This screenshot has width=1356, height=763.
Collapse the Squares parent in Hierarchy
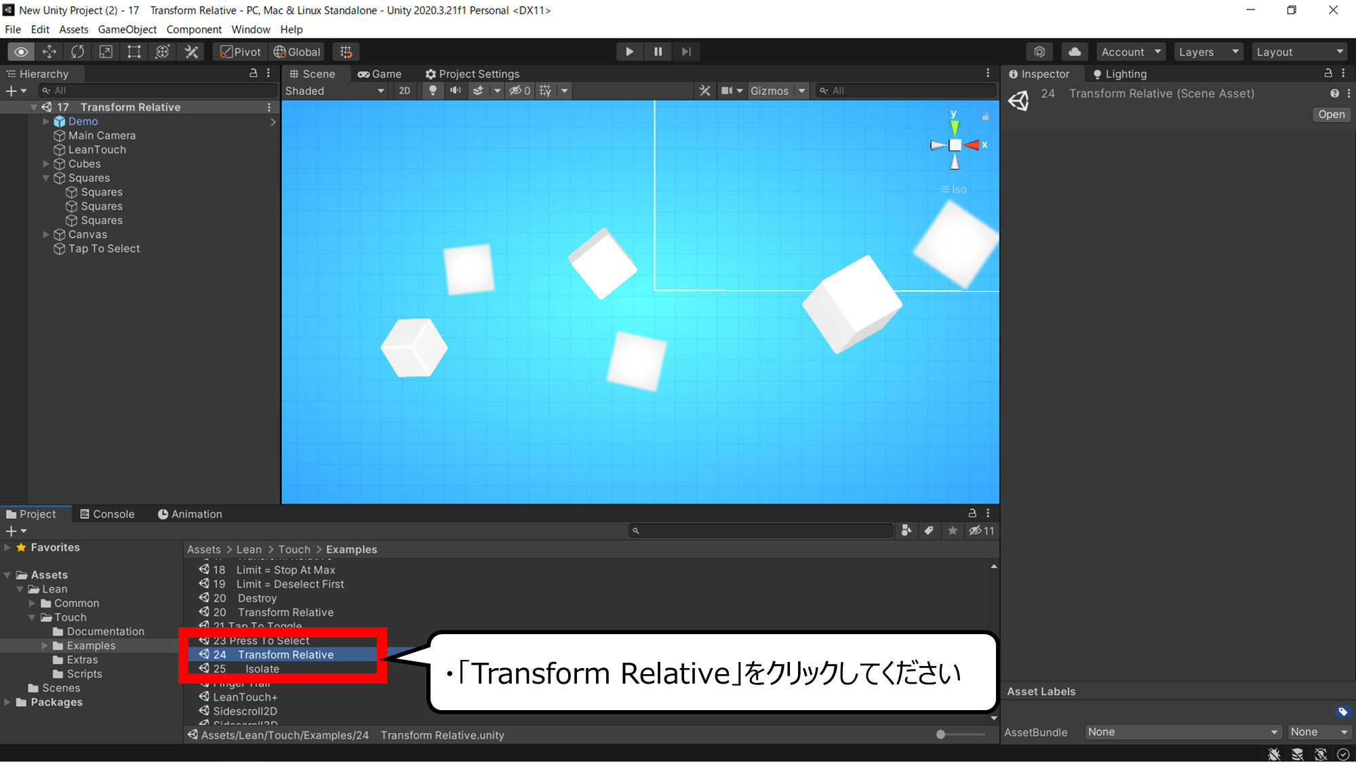(x=46, y=178)
